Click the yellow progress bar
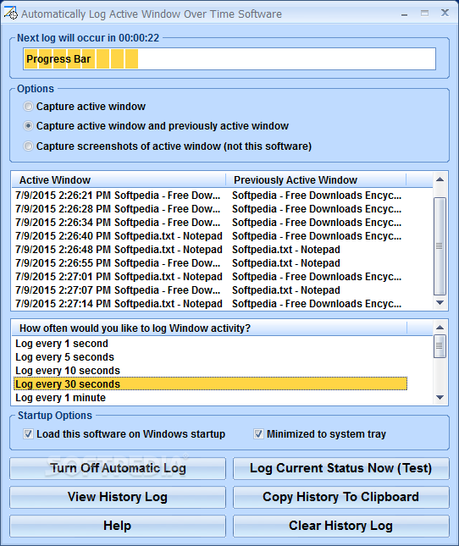 229,59
